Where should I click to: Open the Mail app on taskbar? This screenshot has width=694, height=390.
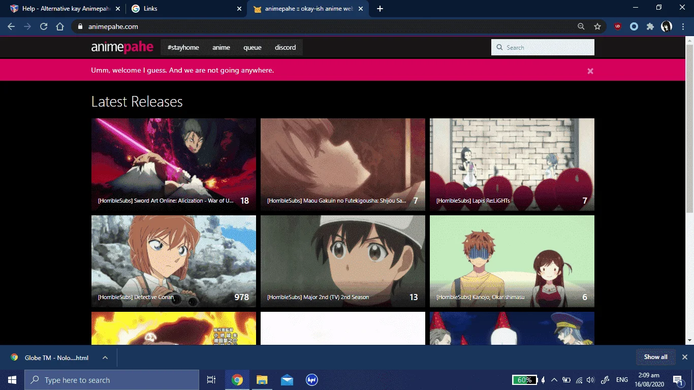click(x=287, y=380)
